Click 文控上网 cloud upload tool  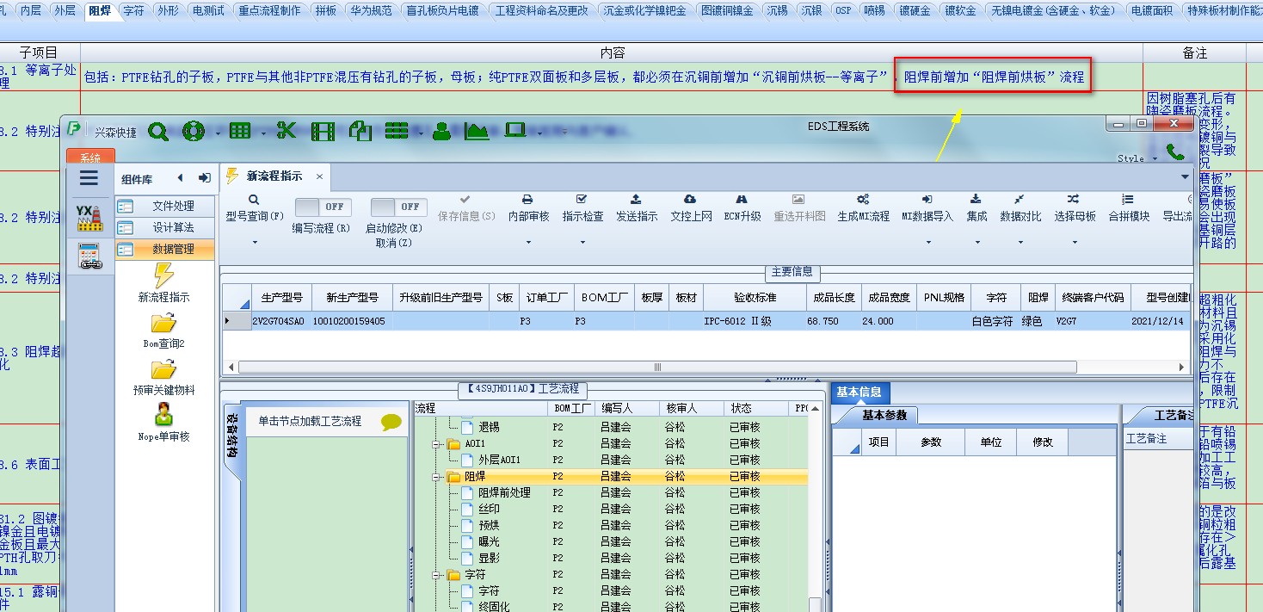click(691, 207)
